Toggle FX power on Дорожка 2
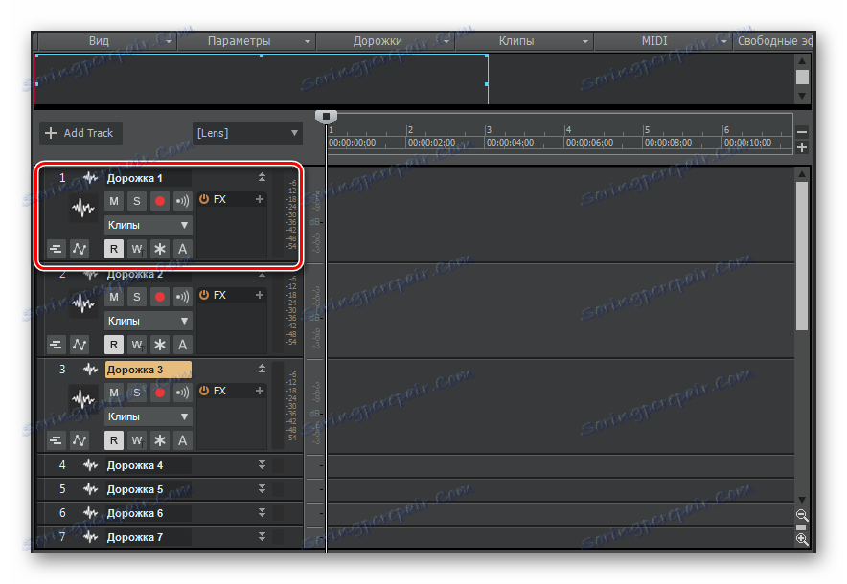Image resolution: width=847 pixels, height=584 pixels. click(x=204, y=295)
